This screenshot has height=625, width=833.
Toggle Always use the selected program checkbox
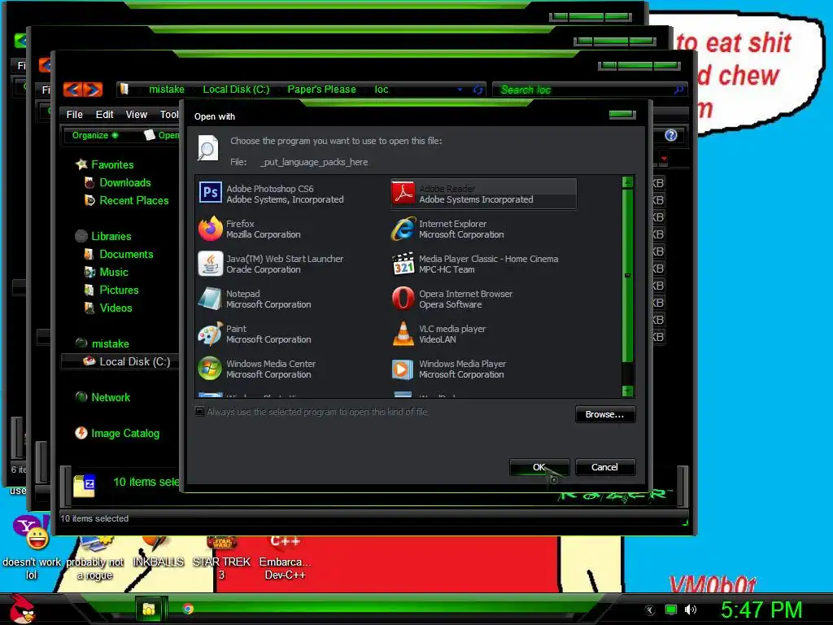pyautogui.click(x=200, y=411)
